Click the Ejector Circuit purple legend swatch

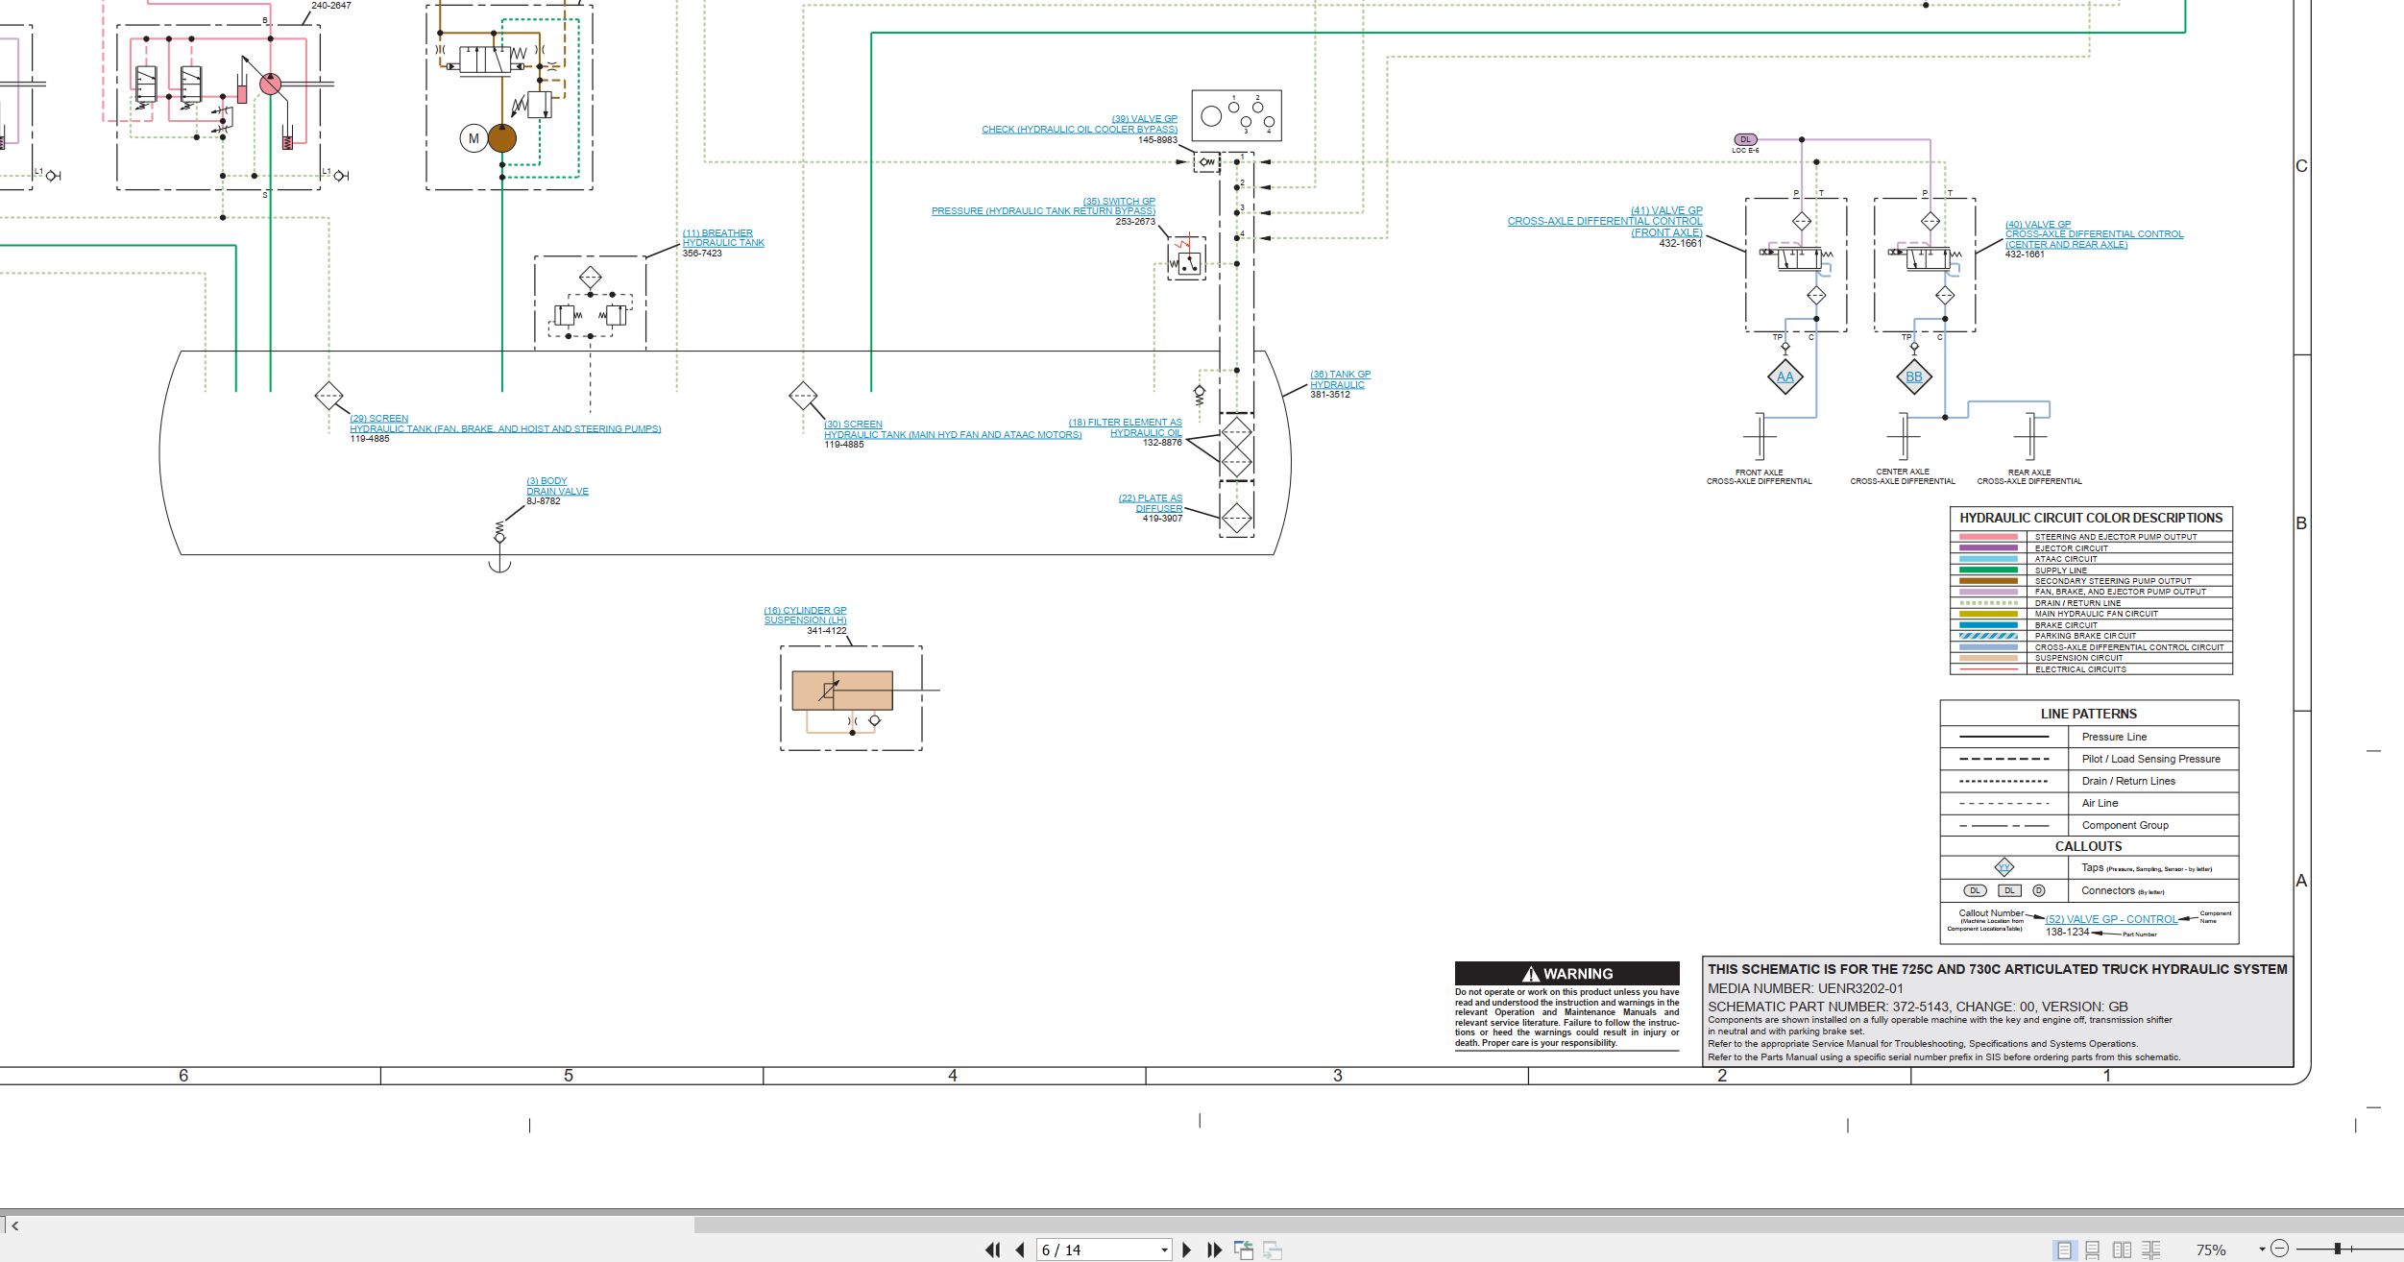coord(1988,547)
